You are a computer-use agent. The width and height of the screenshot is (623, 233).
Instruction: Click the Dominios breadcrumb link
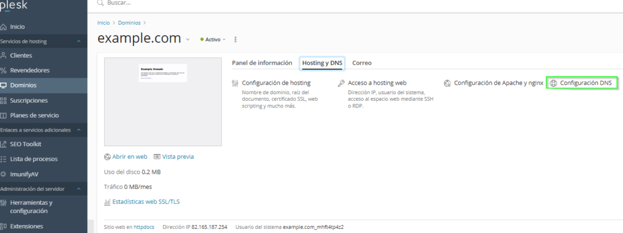tap(129, 23)
